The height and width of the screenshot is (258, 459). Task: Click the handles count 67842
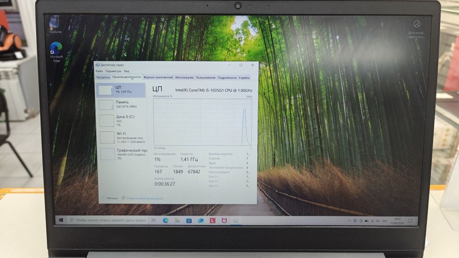(194, 171)
